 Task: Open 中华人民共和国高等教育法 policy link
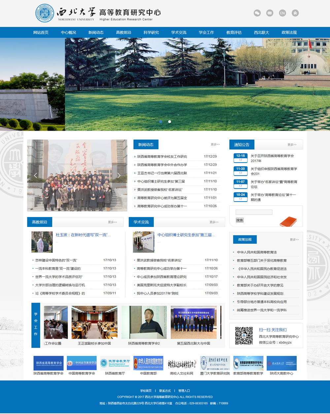(257, 252)
